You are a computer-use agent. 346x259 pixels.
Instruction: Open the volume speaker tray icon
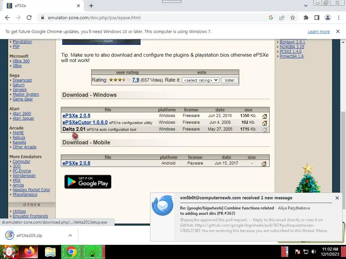coord(314,252)
